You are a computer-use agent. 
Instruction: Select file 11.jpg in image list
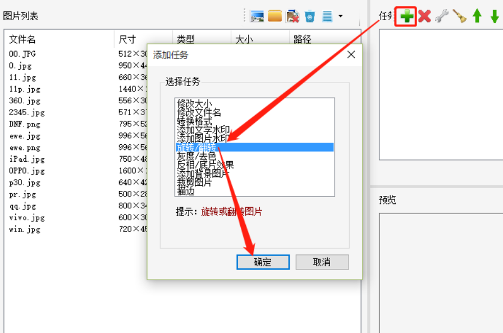click(22, 77)
